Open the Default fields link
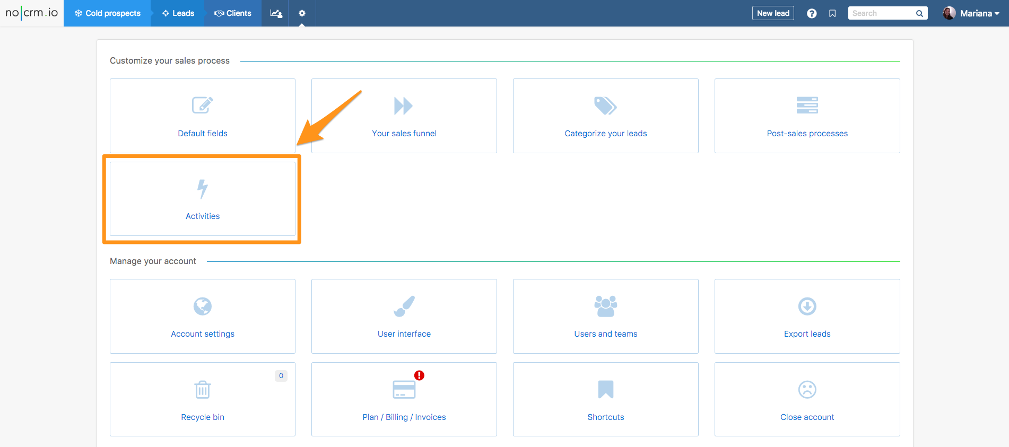 (203, 134)
